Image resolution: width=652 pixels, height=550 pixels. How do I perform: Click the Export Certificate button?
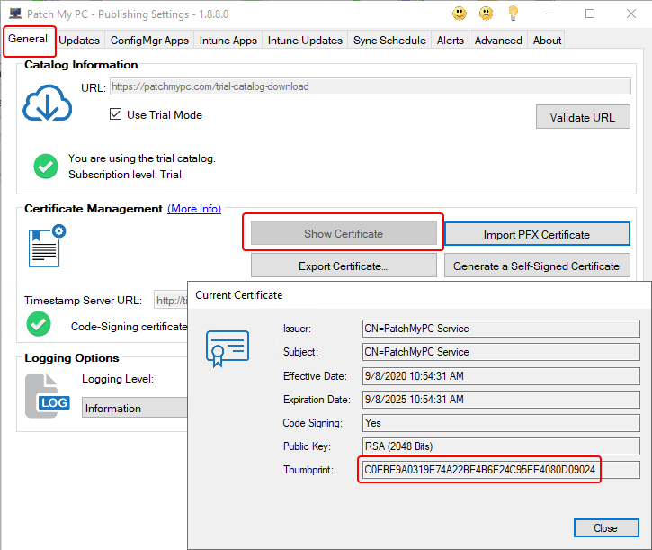(x=344, y=266)
